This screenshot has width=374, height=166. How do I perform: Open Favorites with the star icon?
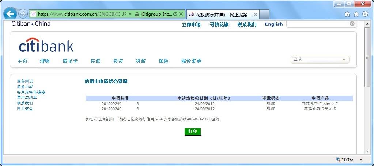[356, 14]
